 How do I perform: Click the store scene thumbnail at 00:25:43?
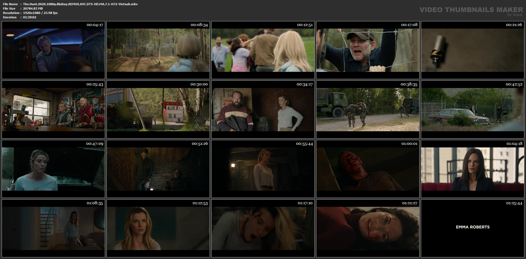tap(53, 110)
